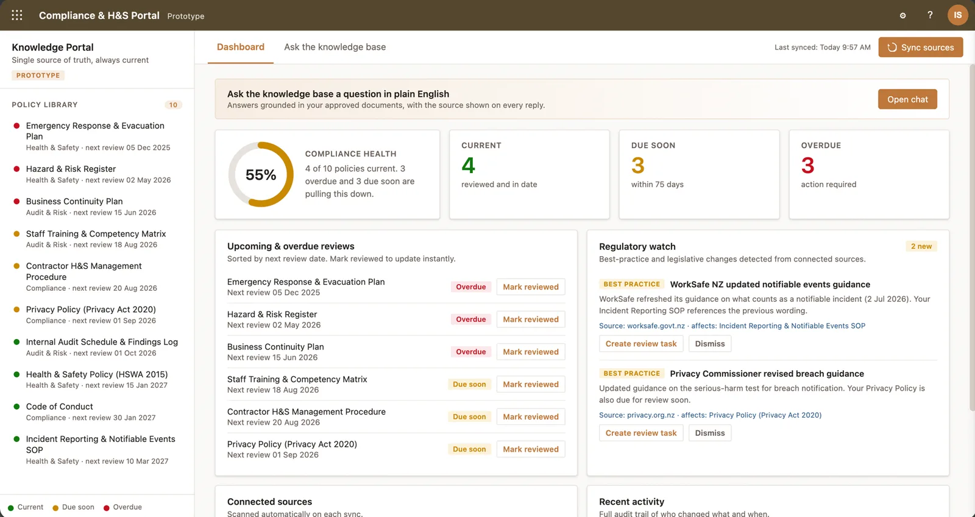Click the Overdue count card
Viewport: 975px width, 517px height.
coord(869,174)
